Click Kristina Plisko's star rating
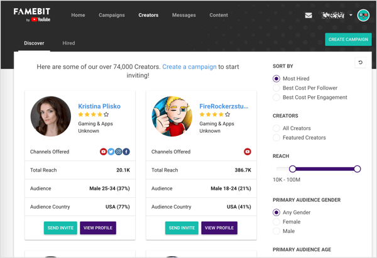Image resolution: width=377 pixels, height=258 pixels. 94,115
